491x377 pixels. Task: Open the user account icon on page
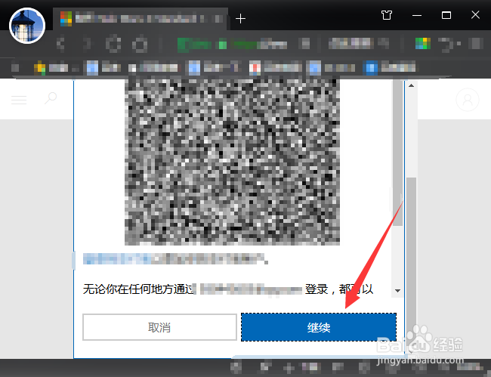[x=467, y=100]
